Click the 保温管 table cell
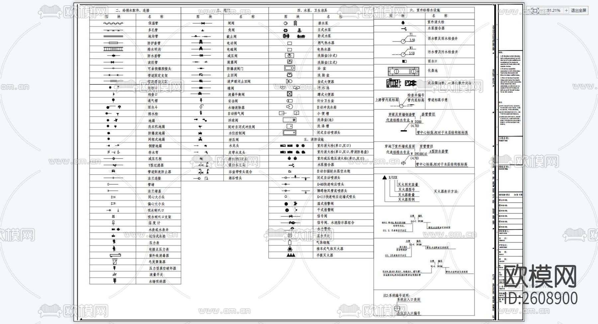598x324 pixels. 158,23
